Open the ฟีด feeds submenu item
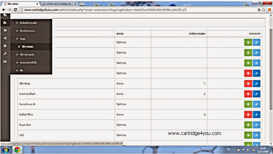Viewport: 273px width, 154px height. point(31,70)
